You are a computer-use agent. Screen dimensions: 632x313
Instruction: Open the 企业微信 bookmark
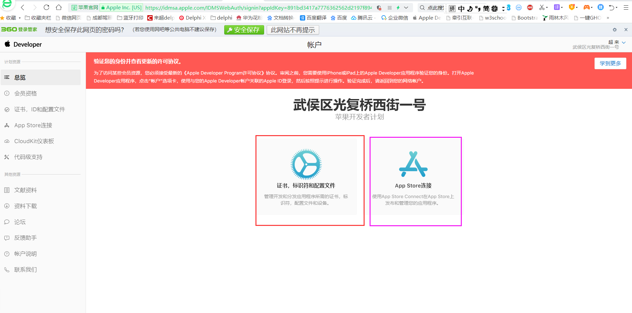(x=395, y=18)
